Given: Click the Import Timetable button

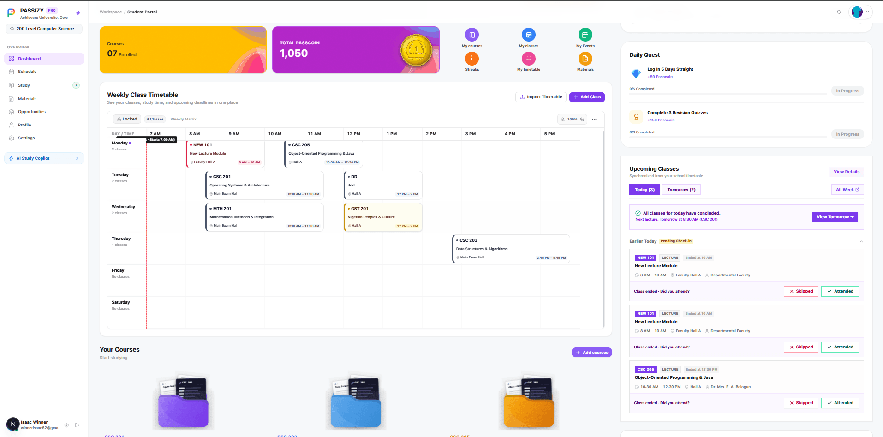Looking at the screenshot, I should pyautogui.click(x=541, y=97).
